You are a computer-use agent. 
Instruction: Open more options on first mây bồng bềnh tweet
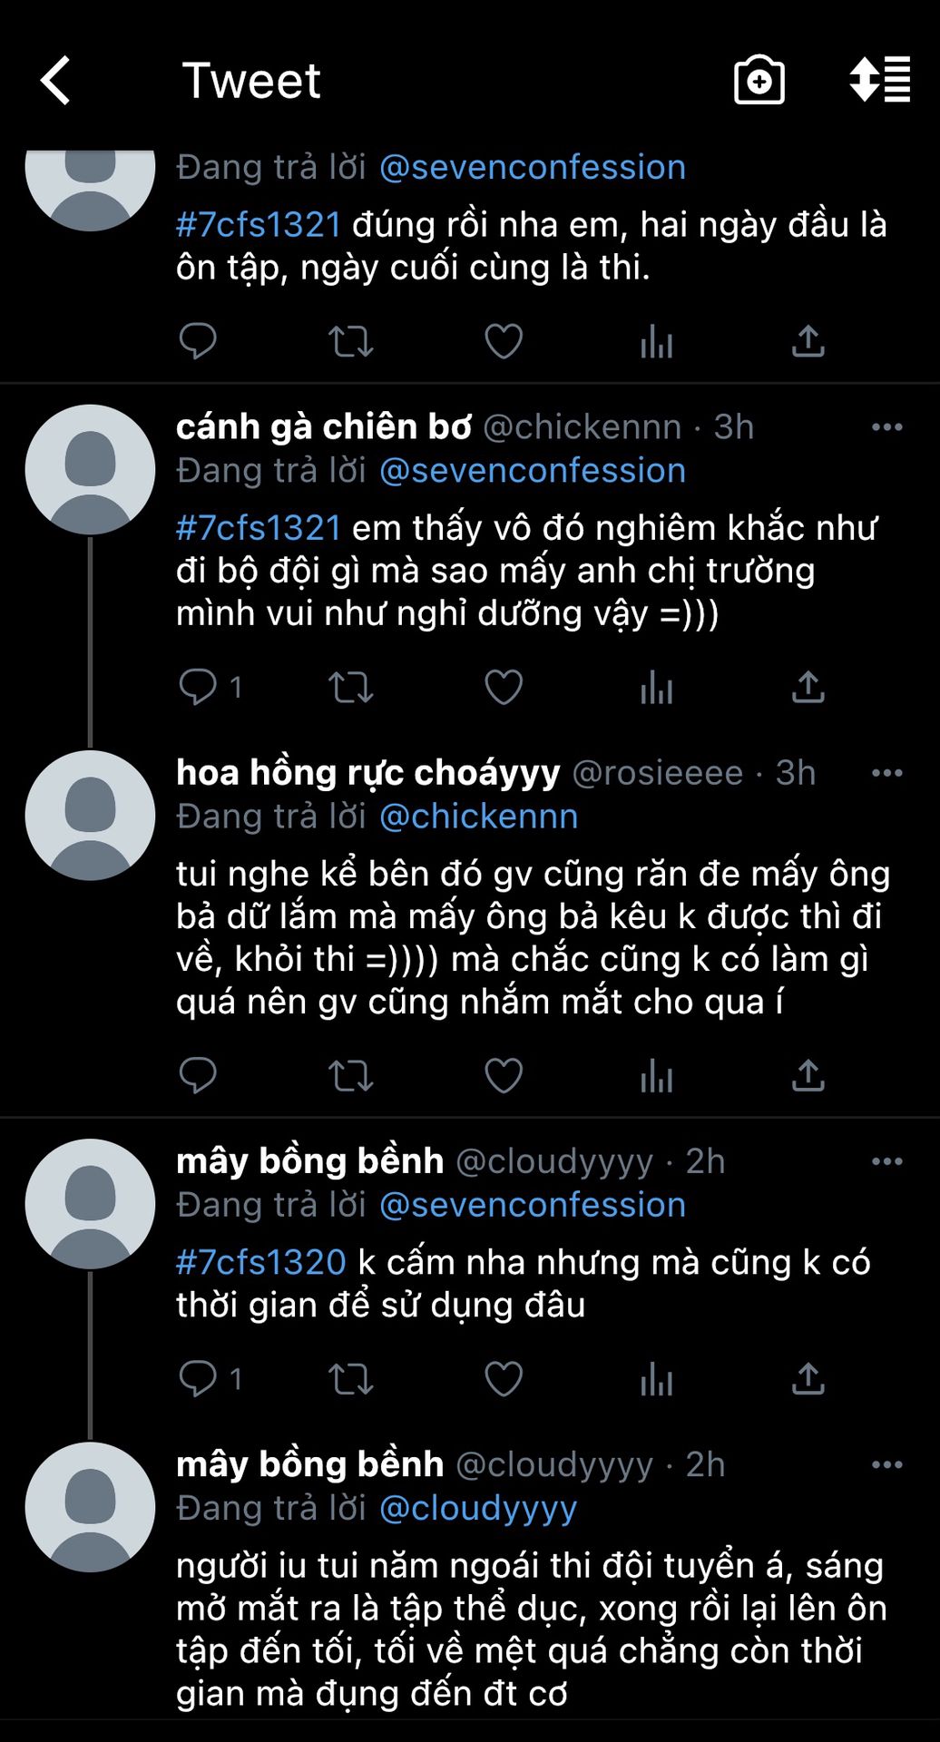click(x=886, y=1161)
